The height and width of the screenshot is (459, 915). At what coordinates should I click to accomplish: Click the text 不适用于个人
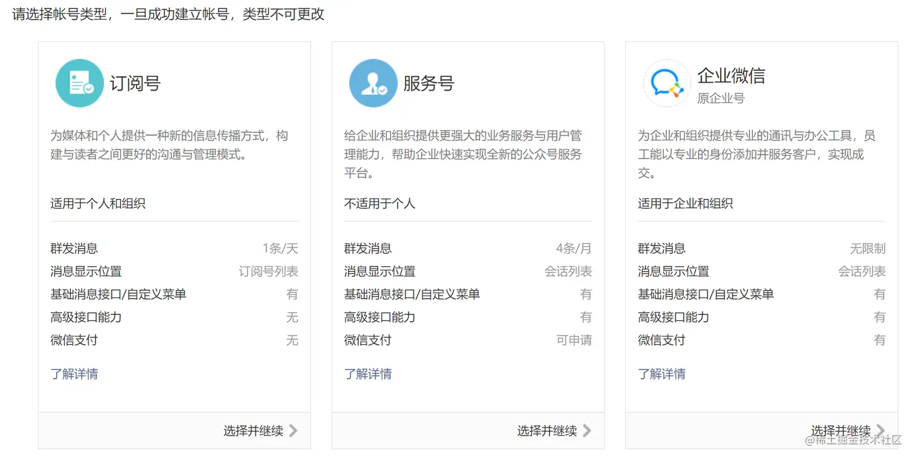point(379,203)
